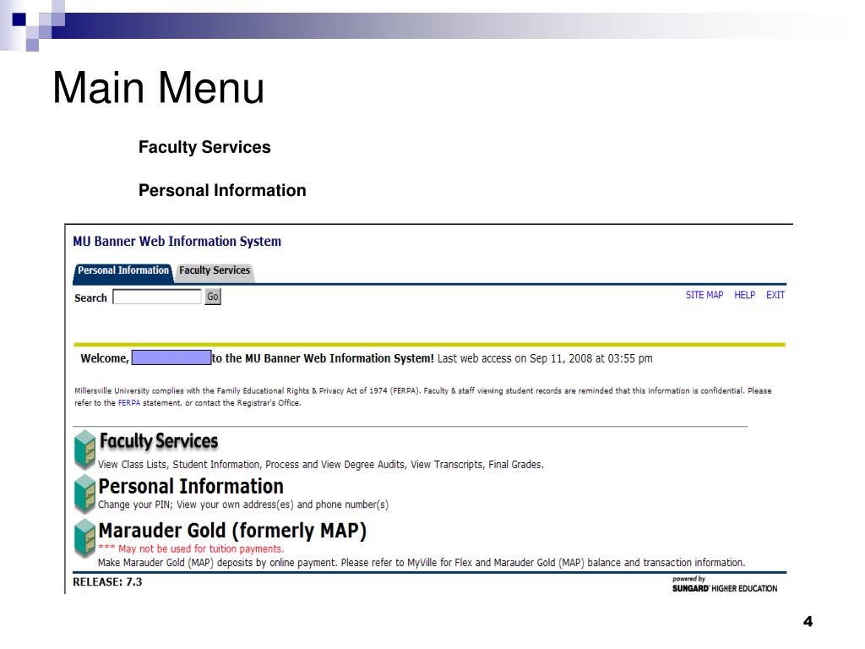Click the 'Change your PIN' description text
Image resolution: width=865 pixels, height=649 pixels.
tap(243, 505)
